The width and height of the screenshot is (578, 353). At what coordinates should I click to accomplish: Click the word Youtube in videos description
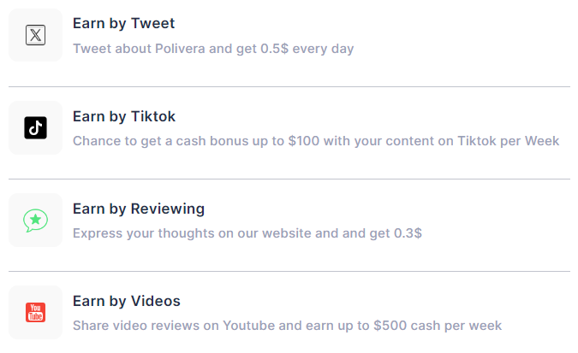click(x=249, y=326)
